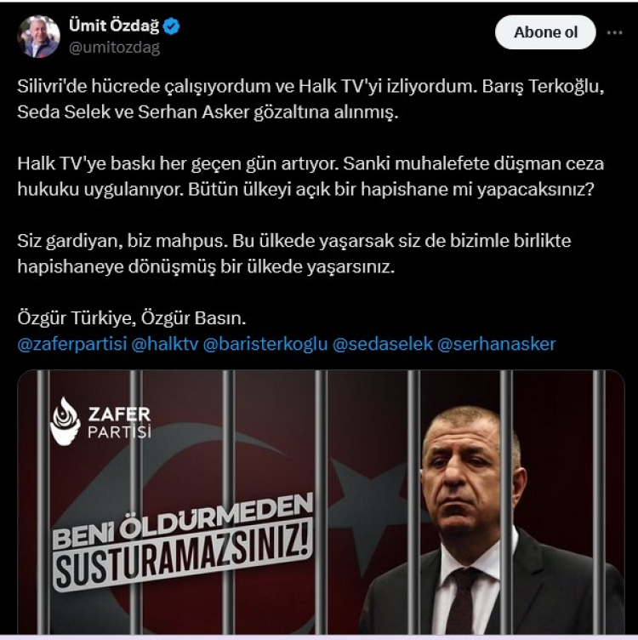The image size is (638, 640).
Task: Select the paragraph starting Halk TV'ye baskı
Action: pos(310,176)
